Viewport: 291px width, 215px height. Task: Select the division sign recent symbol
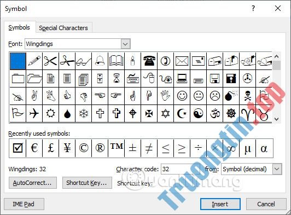(x=199, y=148)
